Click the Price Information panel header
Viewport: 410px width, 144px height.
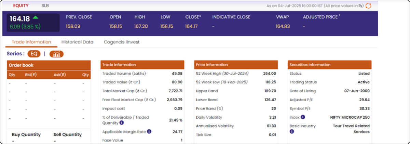pos(236,65)
